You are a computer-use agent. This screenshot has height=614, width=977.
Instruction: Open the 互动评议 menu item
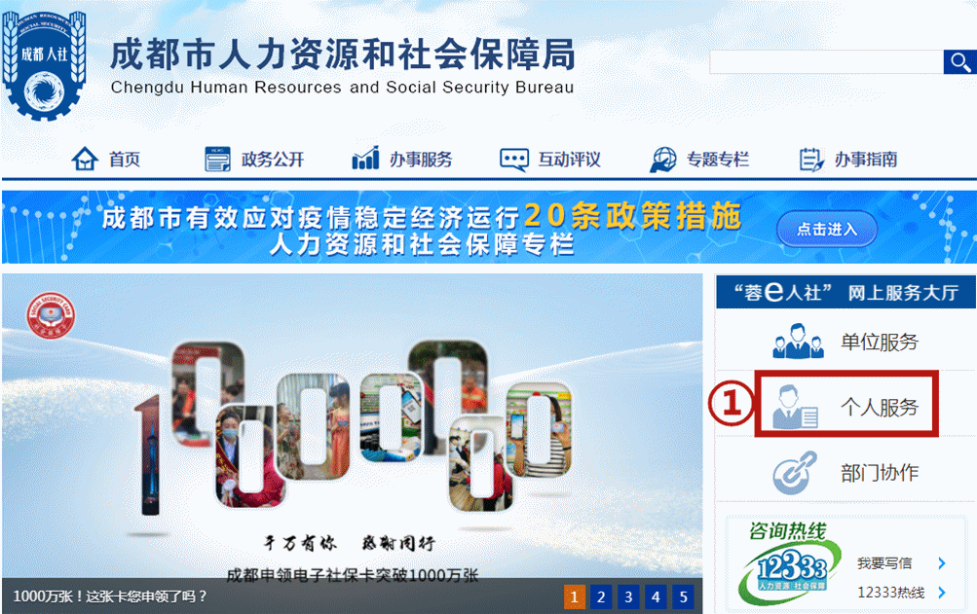point(570,160)
